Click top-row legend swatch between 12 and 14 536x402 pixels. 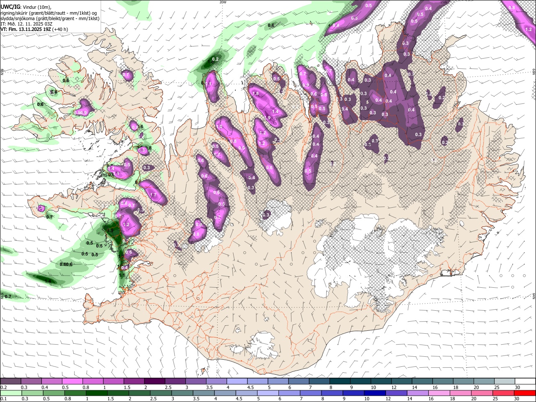pyautogui.click(x=402, y=381)
